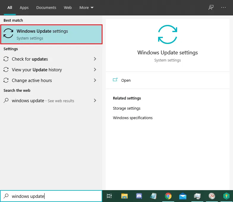Open the More filter dropdown
Viewport: 233px width, 202px height.
pyautogui.click(x=86, y=8)
